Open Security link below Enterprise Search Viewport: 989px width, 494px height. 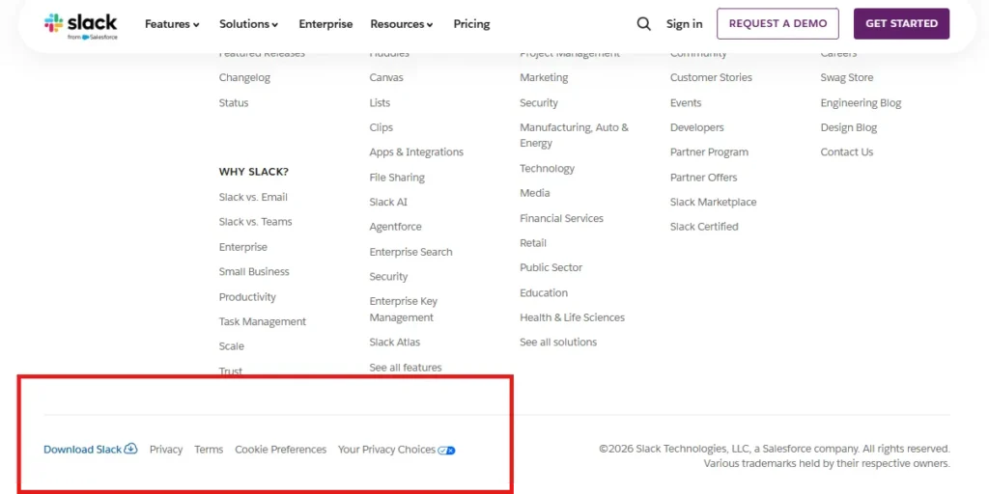click(x=388, y=277)
